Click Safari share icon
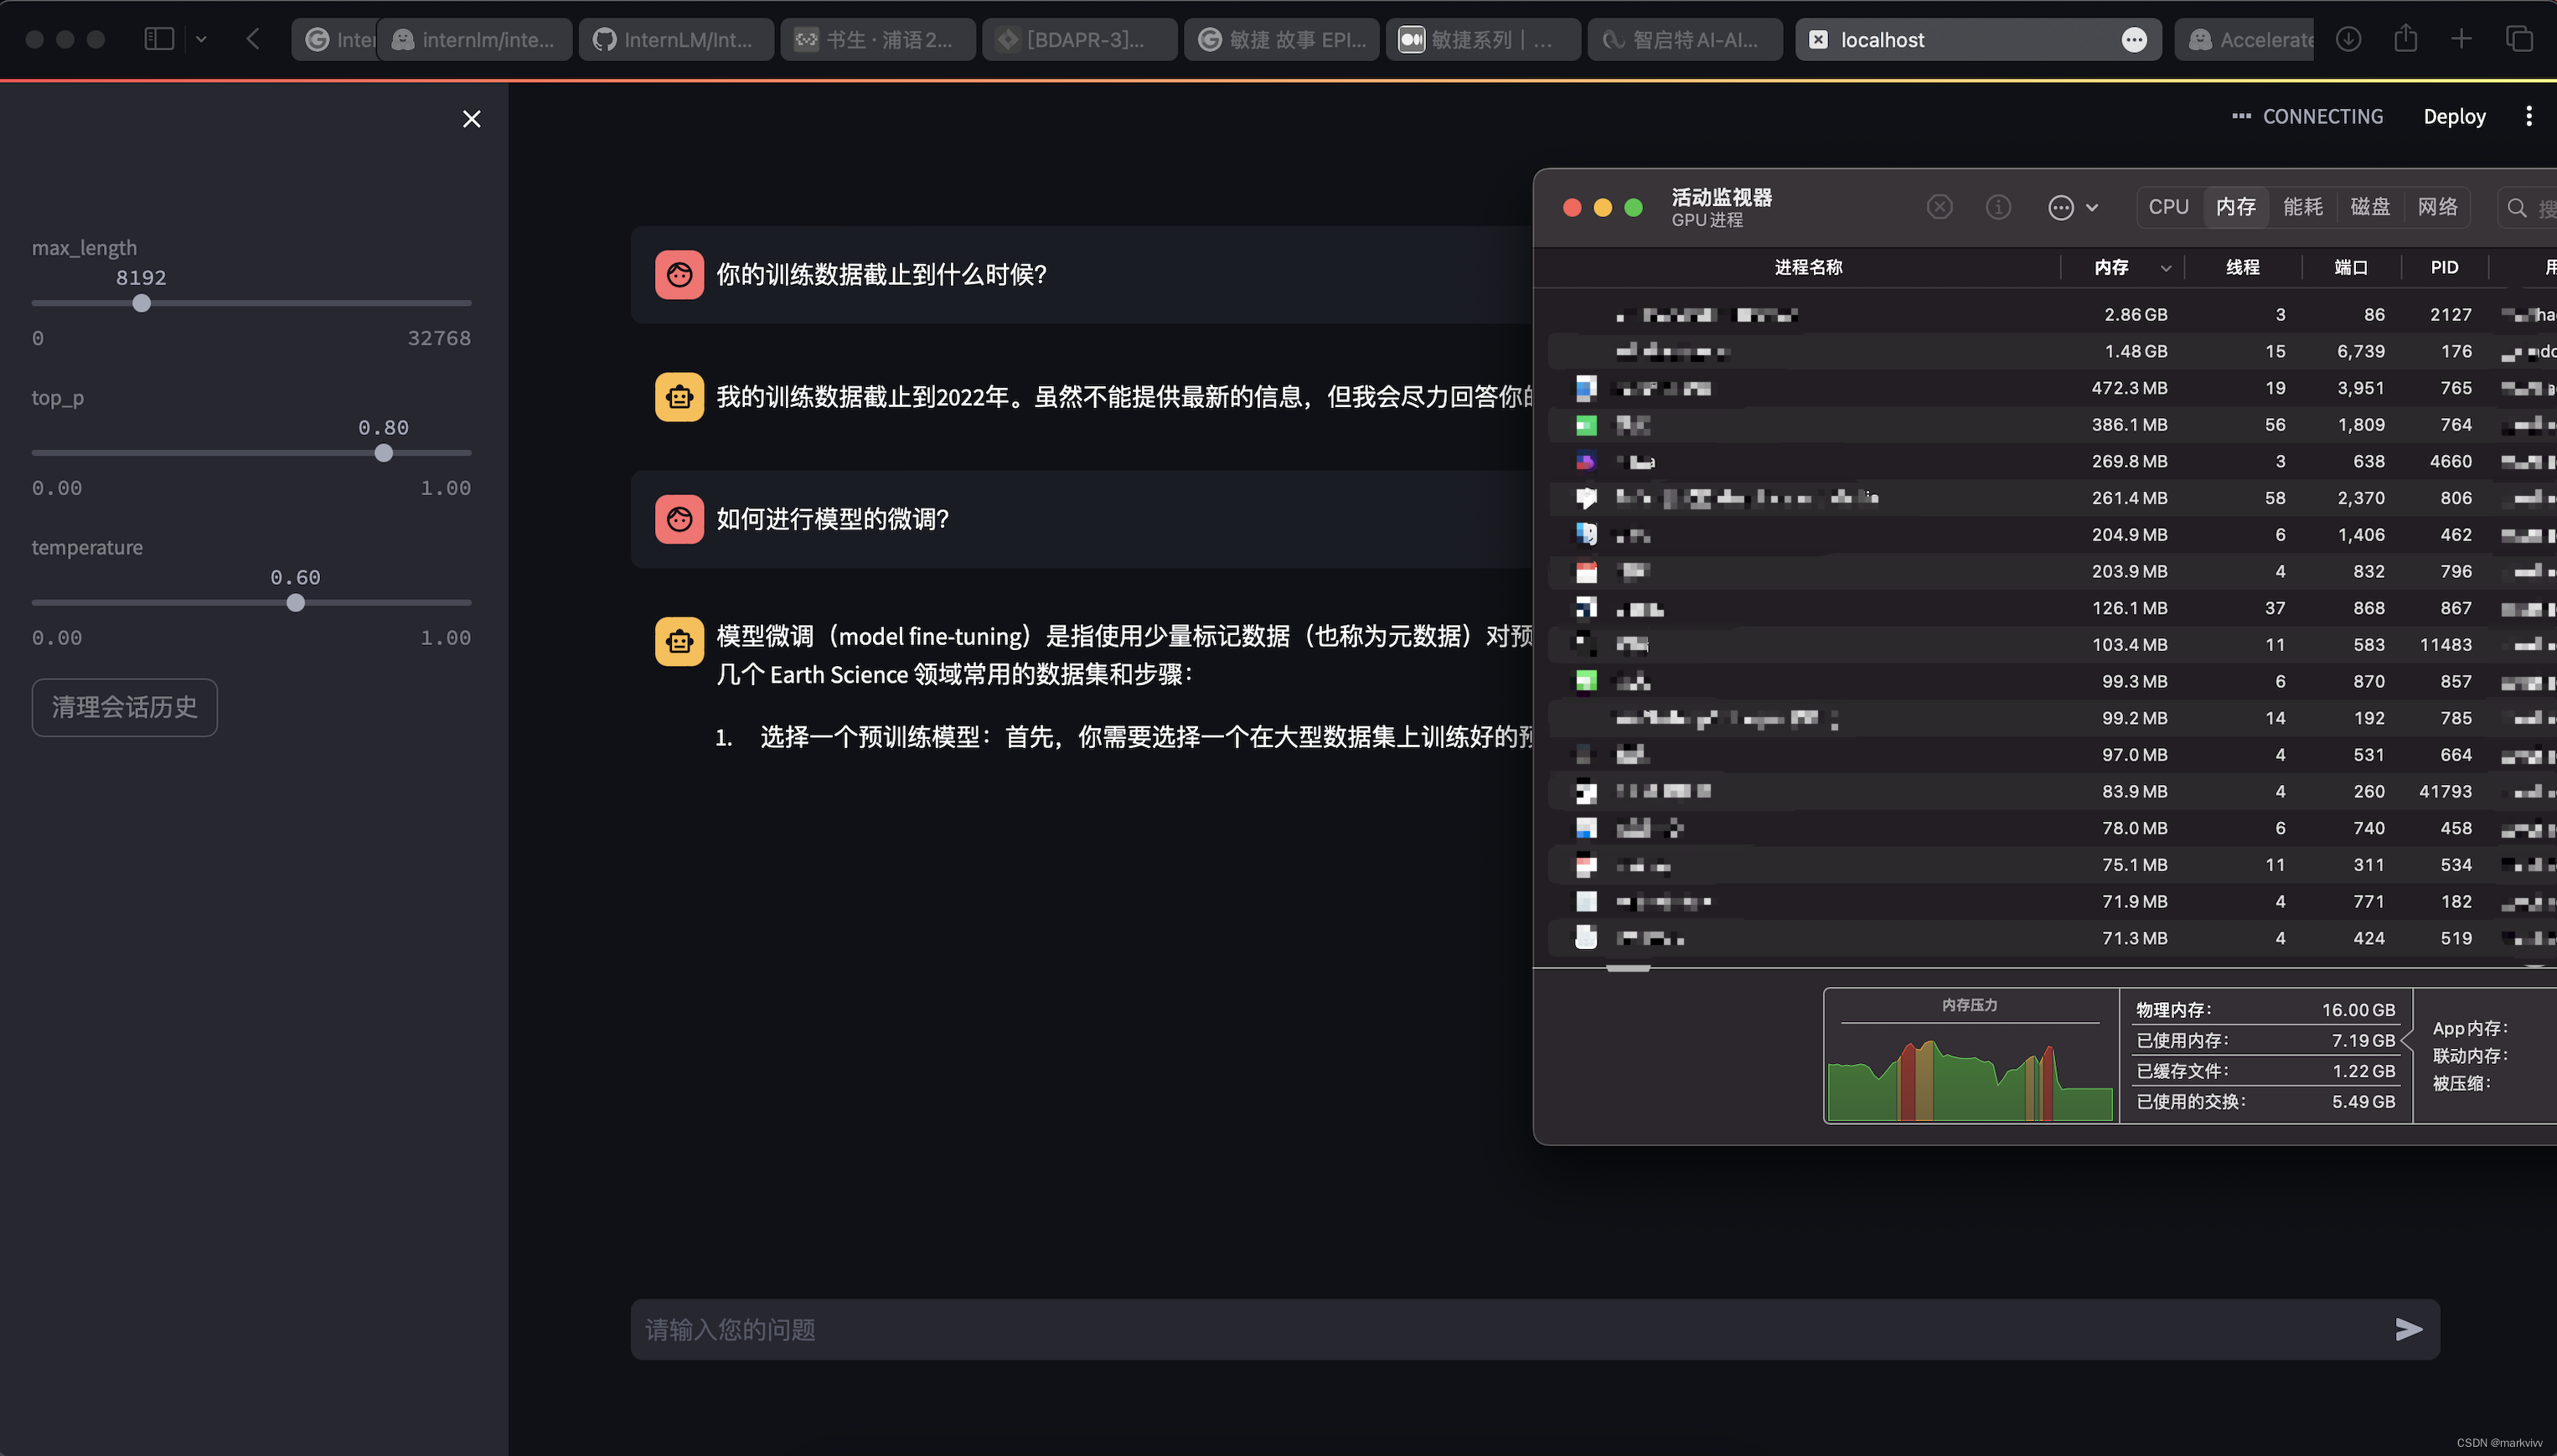The width and height of the screenshot is (2557, 1456). coord(2406,39)
